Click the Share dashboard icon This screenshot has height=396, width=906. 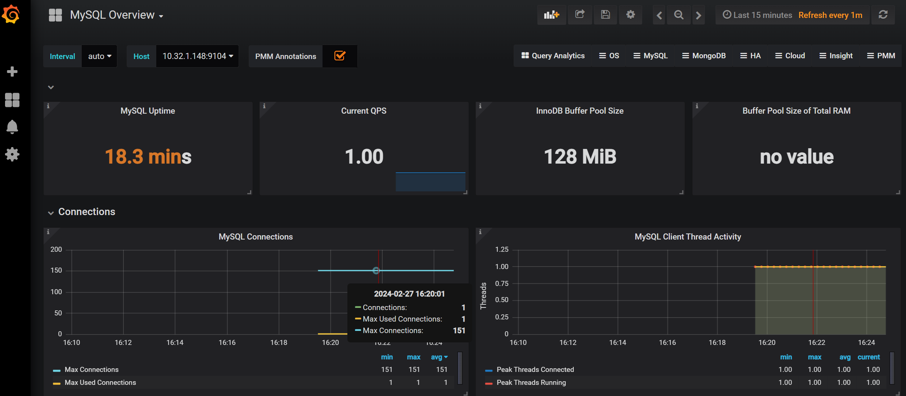point(580,15)
